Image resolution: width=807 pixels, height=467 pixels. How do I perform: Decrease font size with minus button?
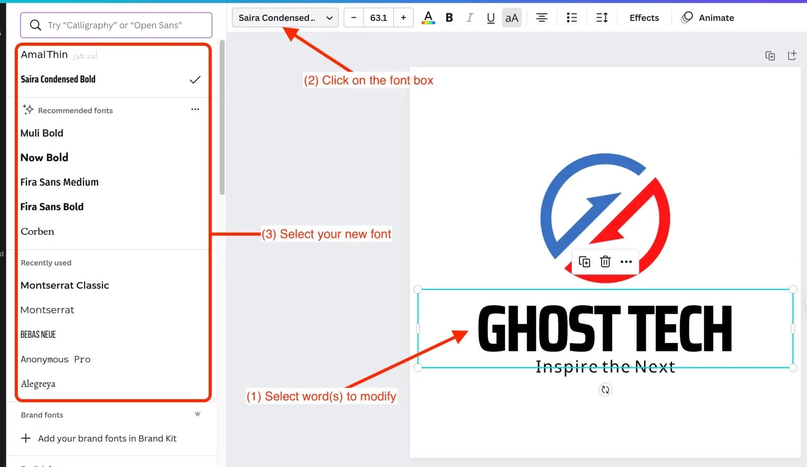[354, 18]
